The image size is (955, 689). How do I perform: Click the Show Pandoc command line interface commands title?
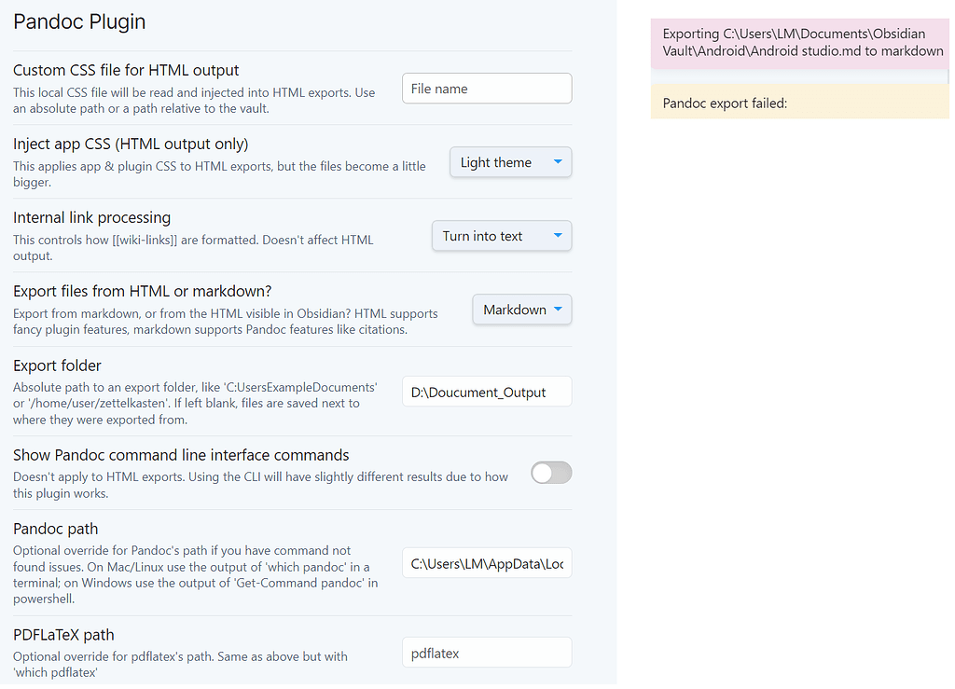click(x=181, y=455)
